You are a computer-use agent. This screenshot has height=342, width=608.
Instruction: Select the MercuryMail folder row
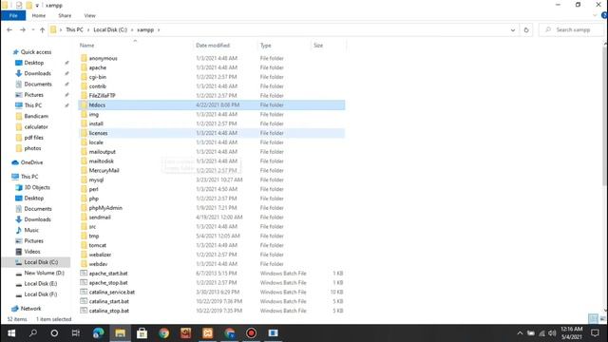pyautogui.click(x=212, y=170)
